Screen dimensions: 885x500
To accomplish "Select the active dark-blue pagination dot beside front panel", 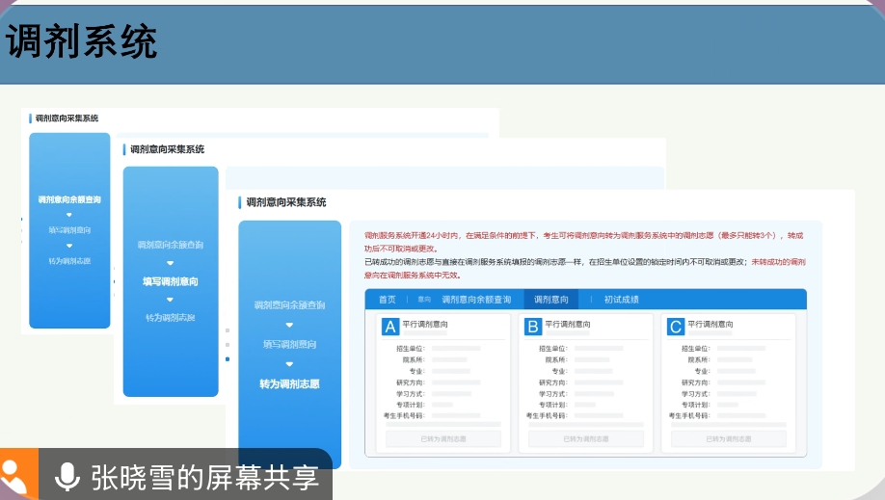I will click(x=228, y=359).
